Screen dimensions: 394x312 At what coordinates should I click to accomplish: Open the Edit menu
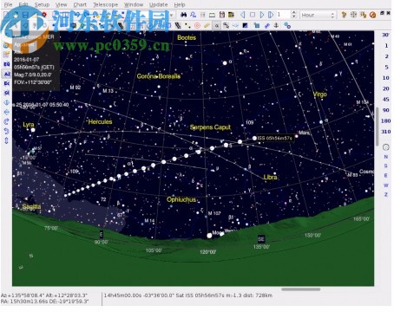(x=23, y=4)
